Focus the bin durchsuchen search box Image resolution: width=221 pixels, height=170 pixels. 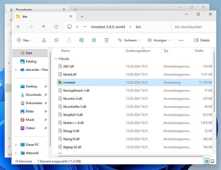(194, 27)
